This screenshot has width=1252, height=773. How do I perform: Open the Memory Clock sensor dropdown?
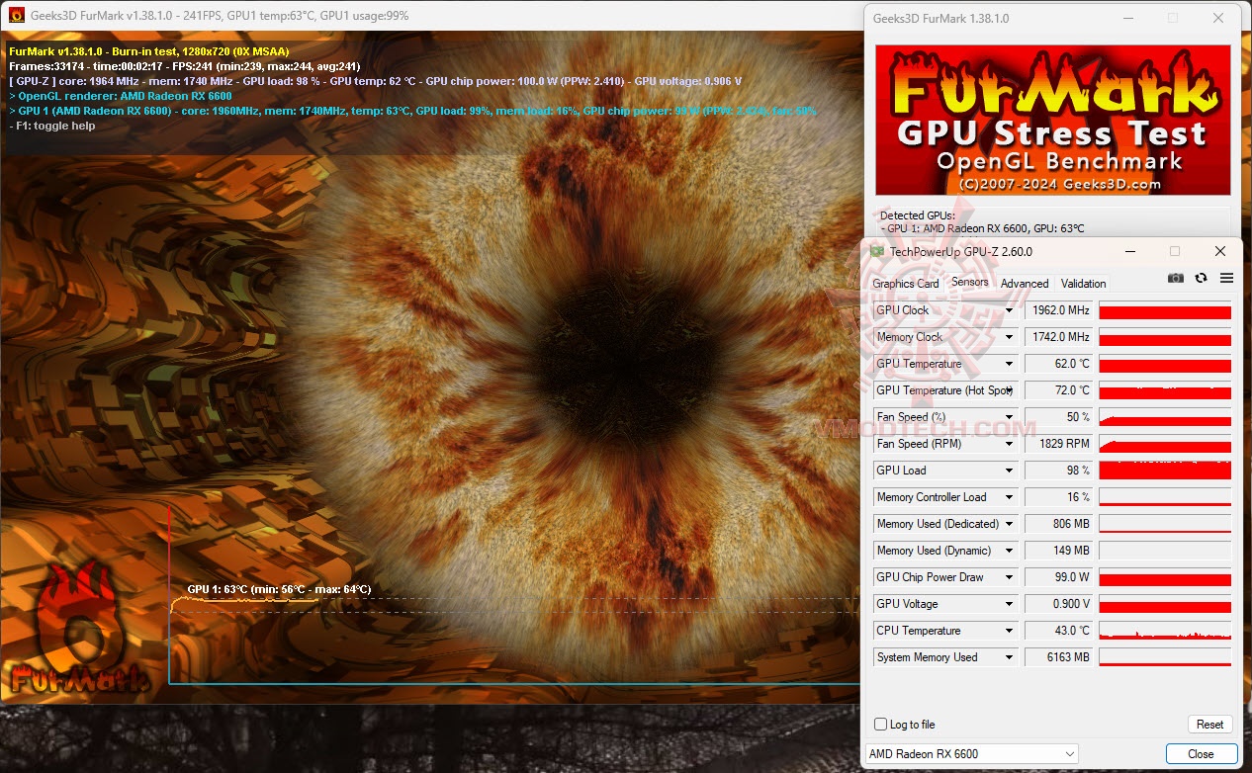click(1009, 337)
